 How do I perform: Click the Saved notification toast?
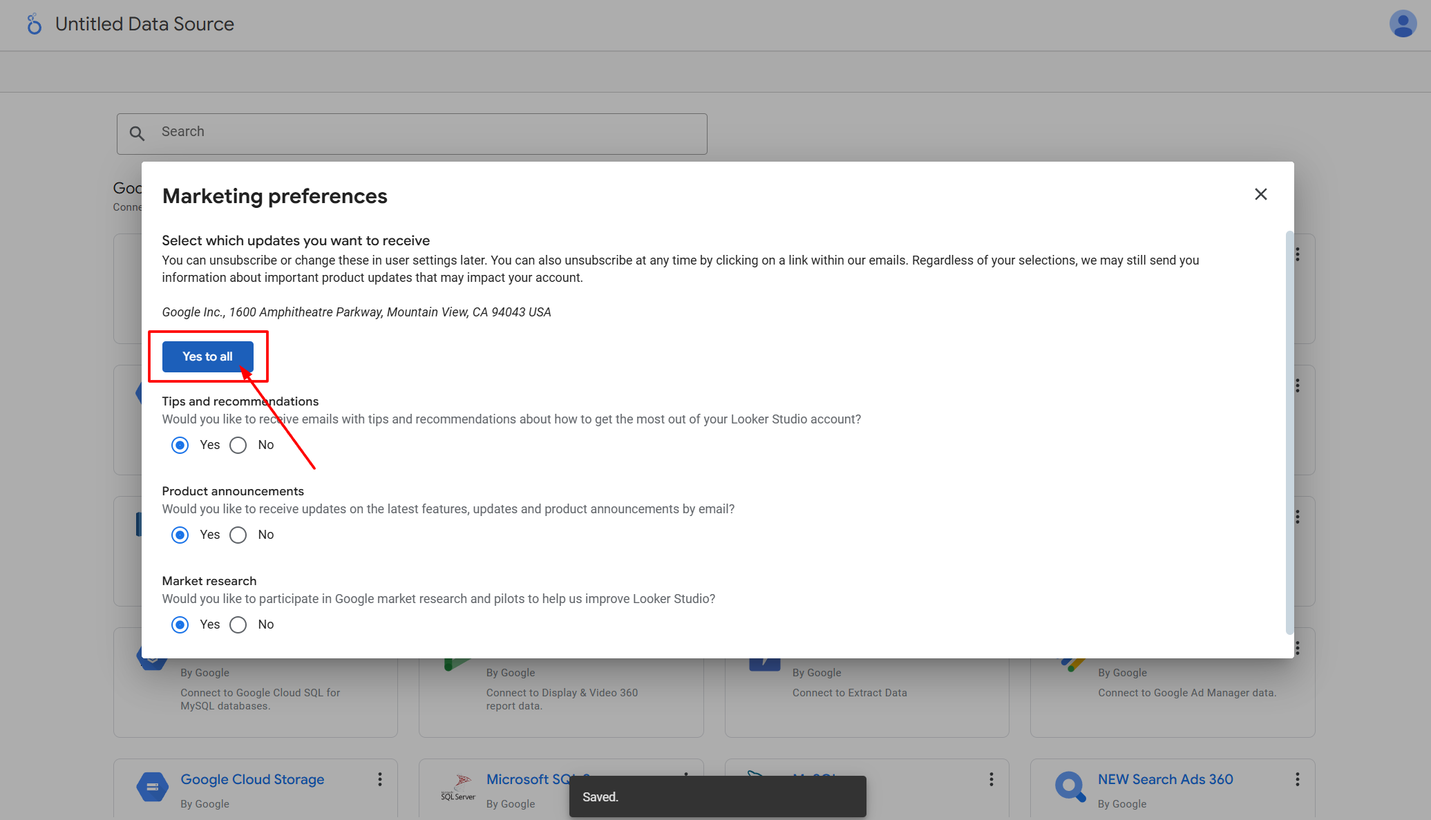tap(717, 797)
